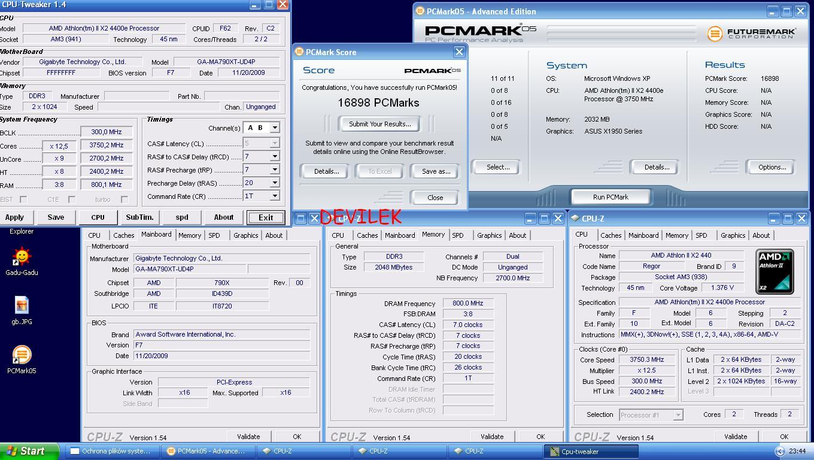814x460 pixels.
Task: Toggle the turbo checkbox in CPU-Tweaker
Action: pyautogui.click(x=124, y=199)
